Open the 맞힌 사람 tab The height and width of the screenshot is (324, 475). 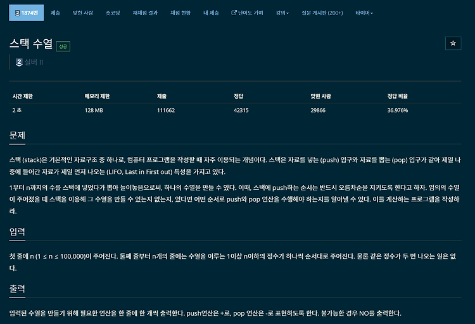(x=83, y=13)
